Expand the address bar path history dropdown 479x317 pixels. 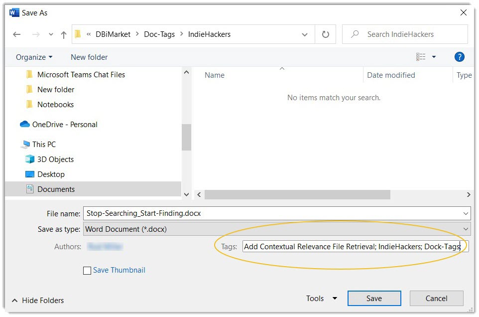point(305,34)
